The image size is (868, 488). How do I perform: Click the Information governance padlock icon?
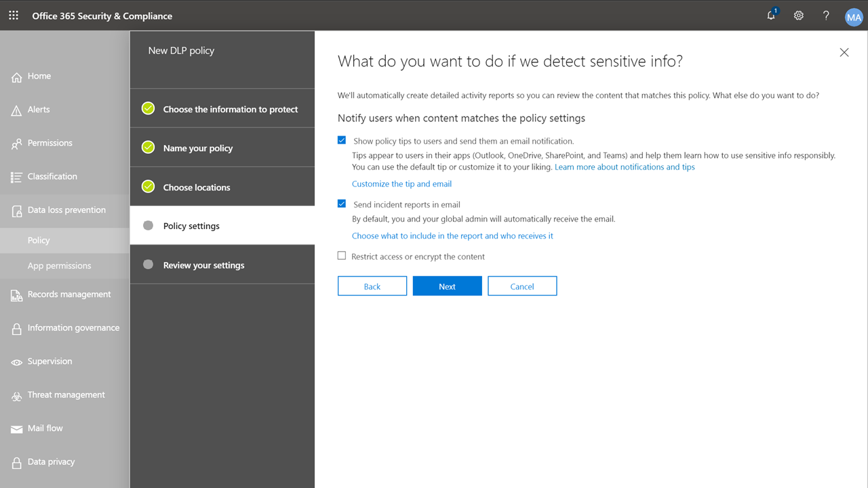point(17,329)
